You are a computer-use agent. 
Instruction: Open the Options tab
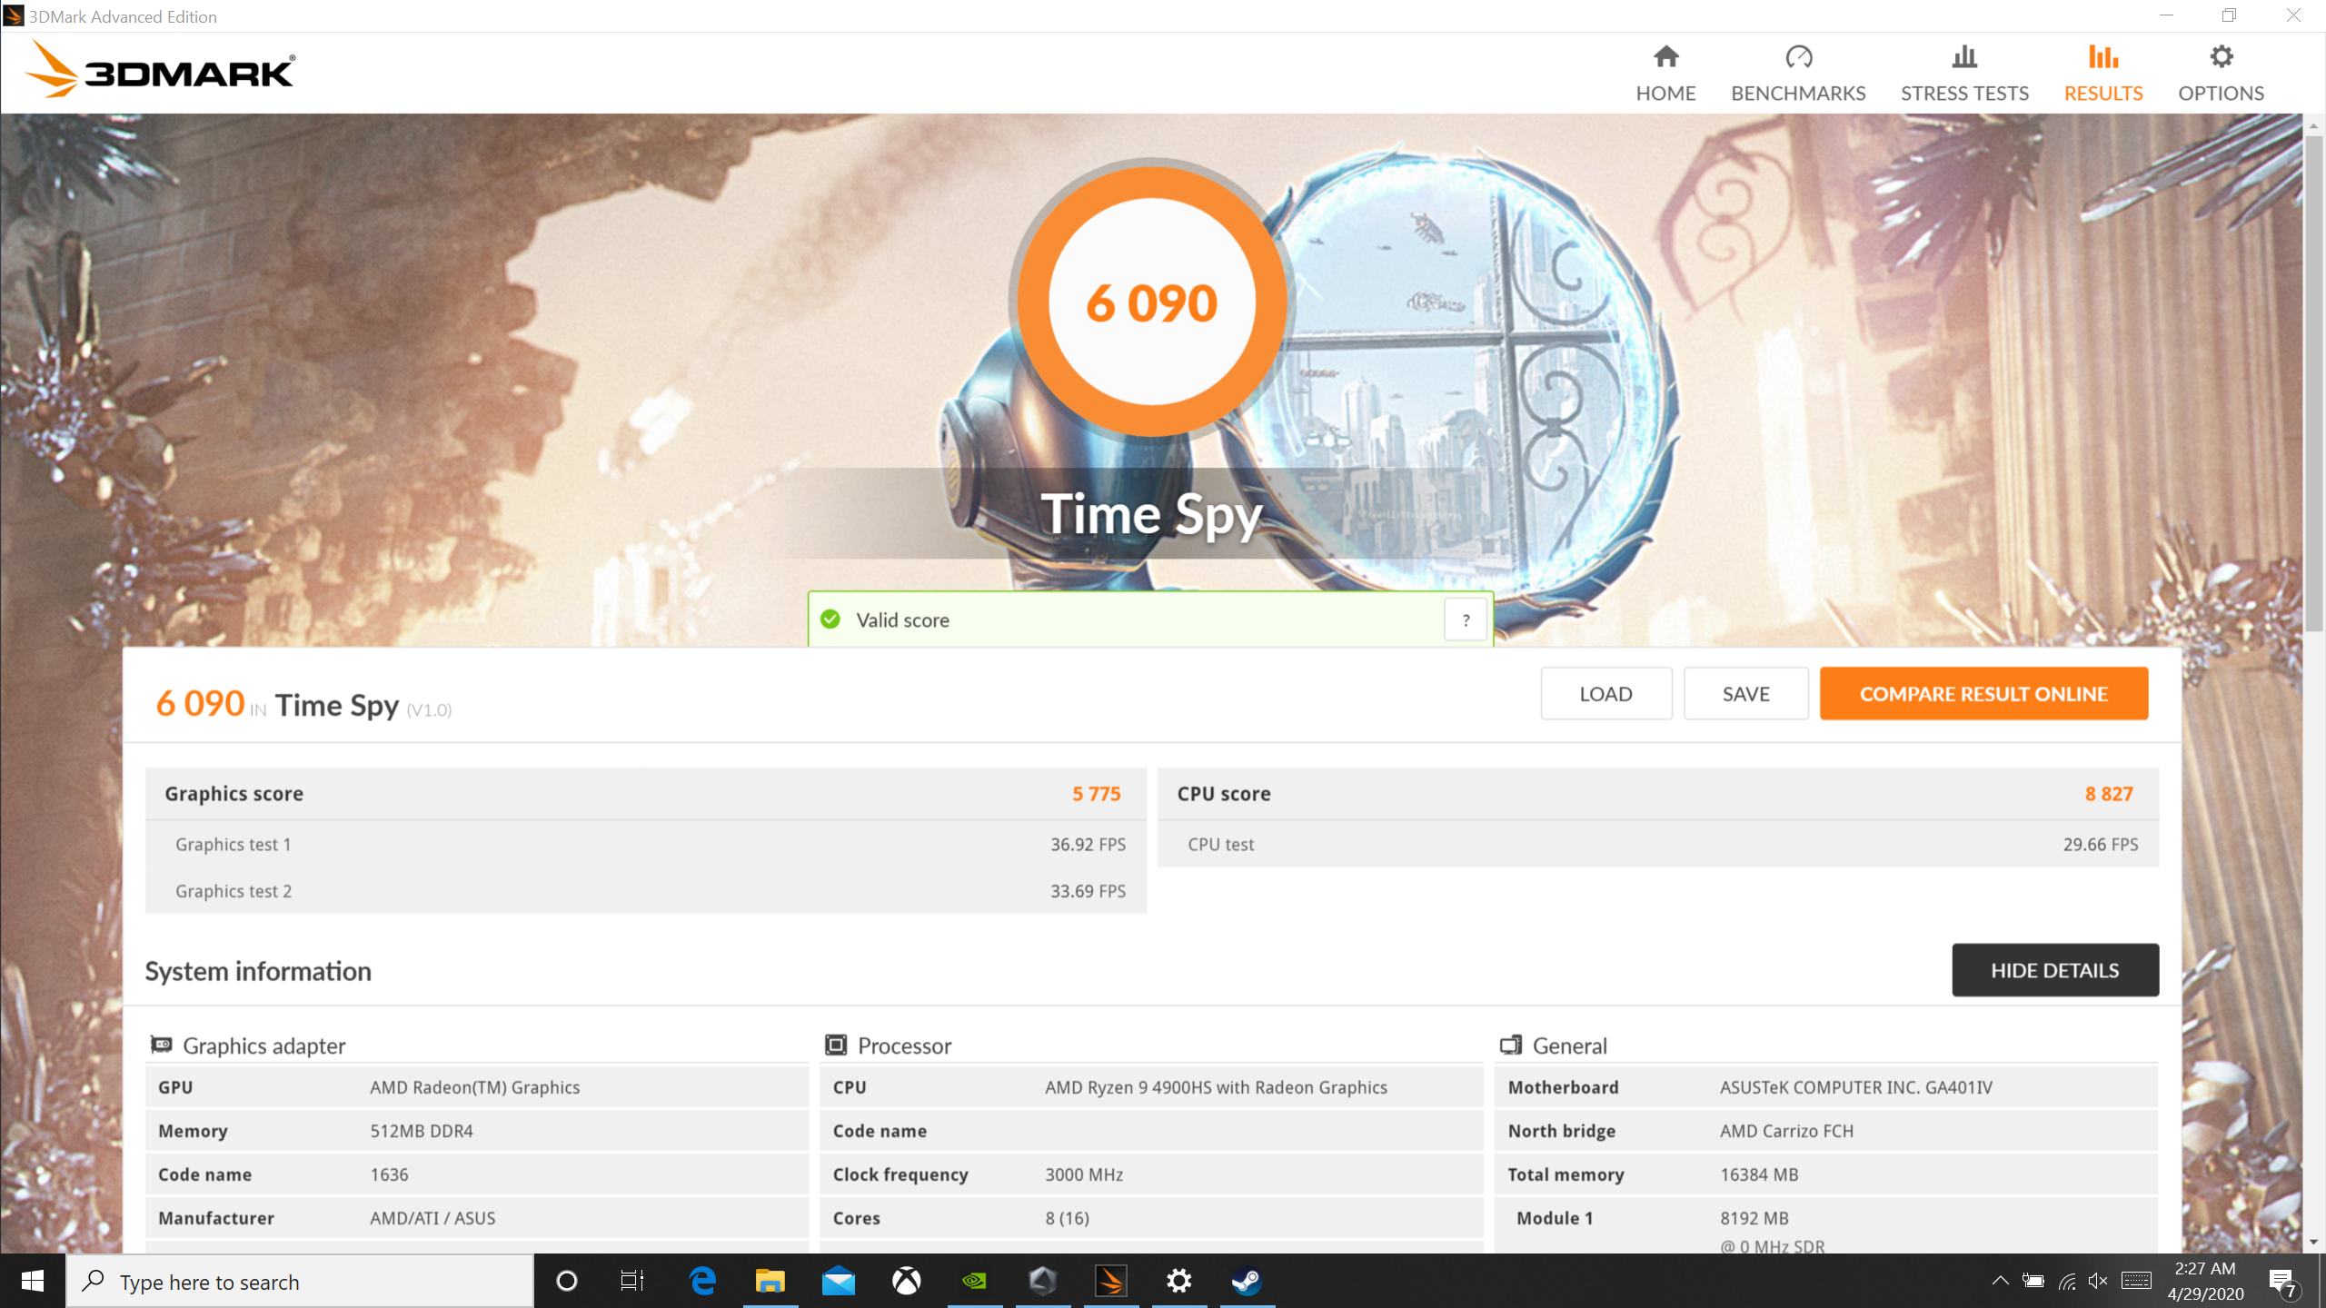tap(2221, 74)
